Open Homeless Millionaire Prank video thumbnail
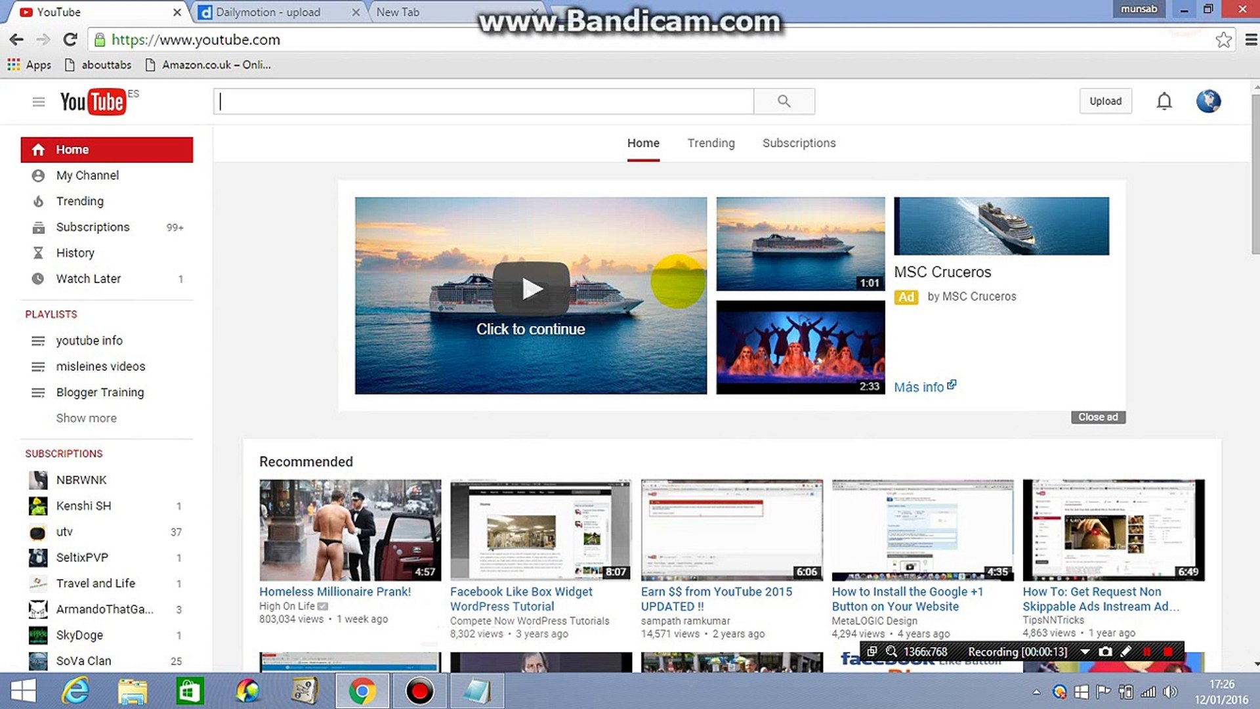 point(350,530)
